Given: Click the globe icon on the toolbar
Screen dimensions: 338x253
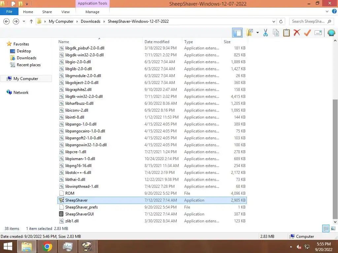Looking at the screenshot, I should 331,33.
